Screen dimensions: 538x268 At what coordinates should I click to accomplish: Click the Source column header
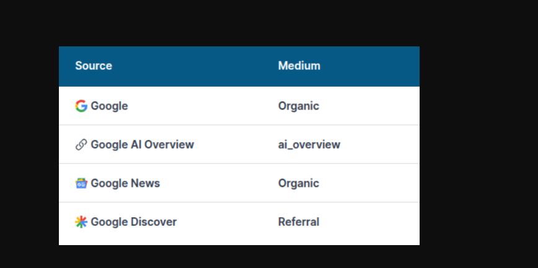[x=94, y=66]
